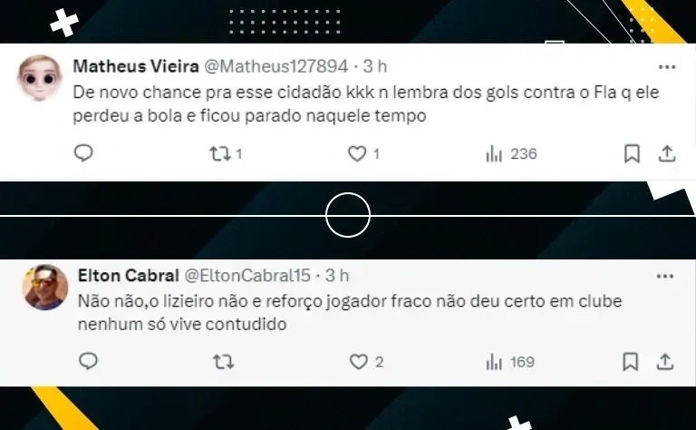
Task: Open more options on Matheus Vieira's tweet
Action: click(x=667, y=67)
